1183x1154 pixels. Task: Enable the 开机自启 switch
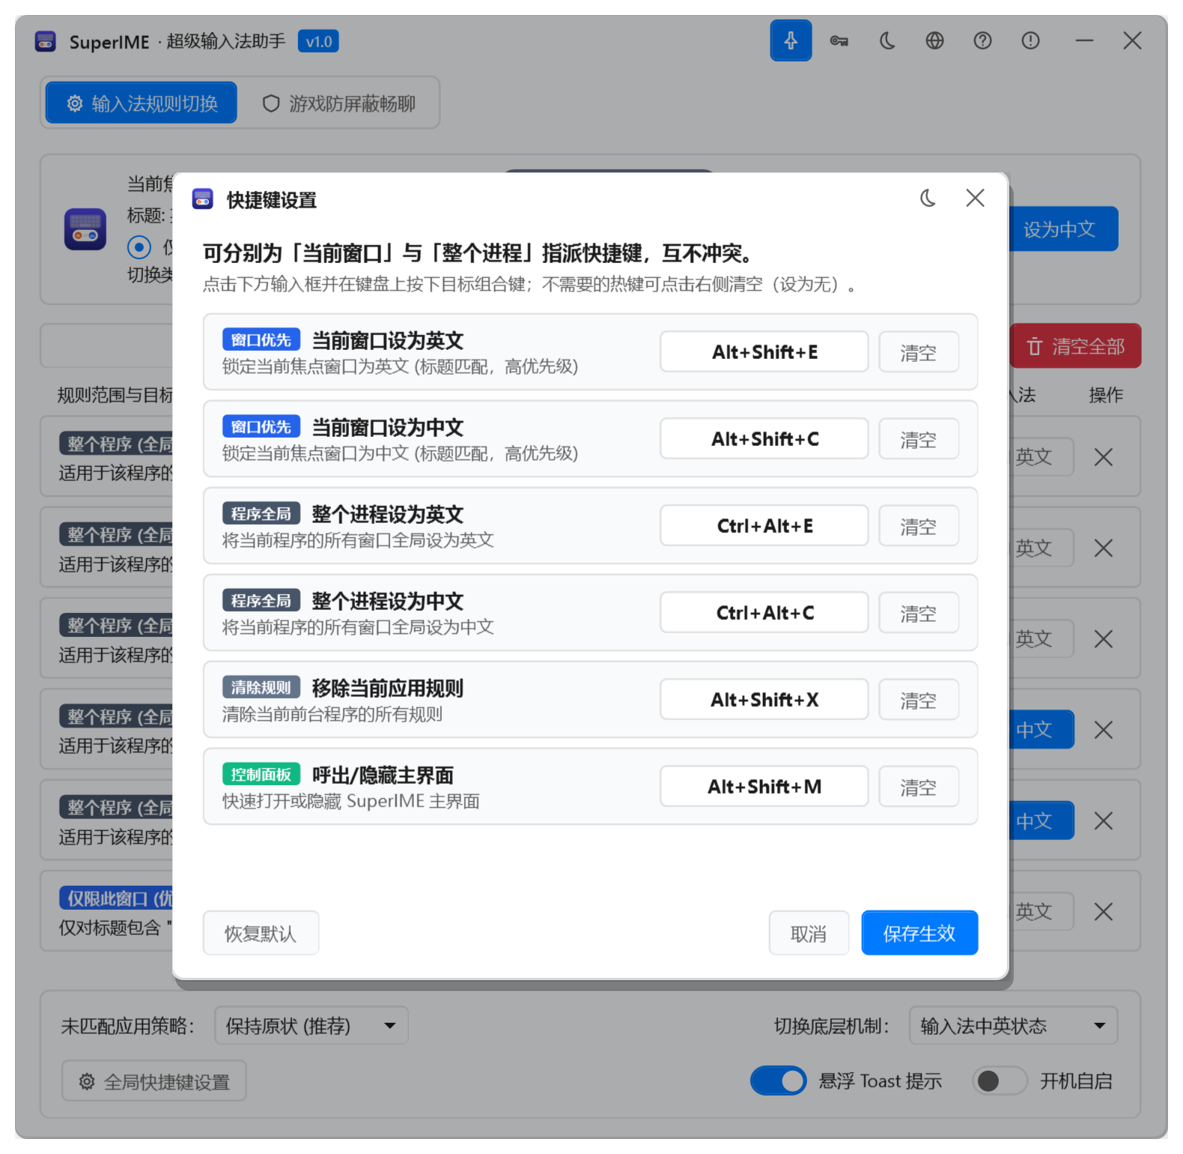point(999,1081)
